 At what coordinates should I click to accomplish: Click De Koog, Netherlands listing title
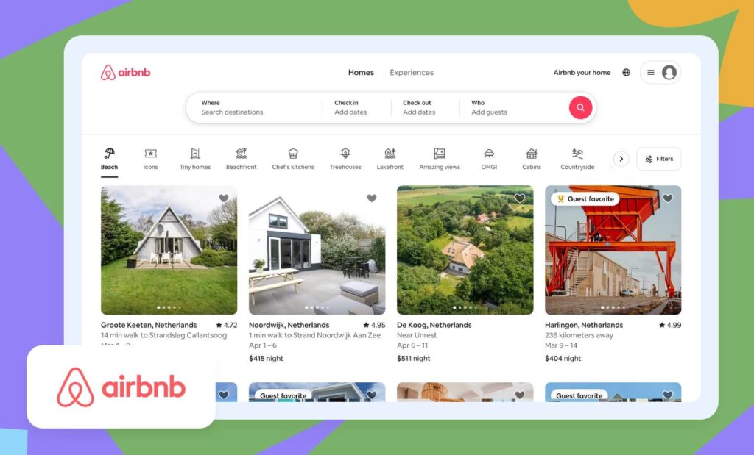click(x=434, y=325)
